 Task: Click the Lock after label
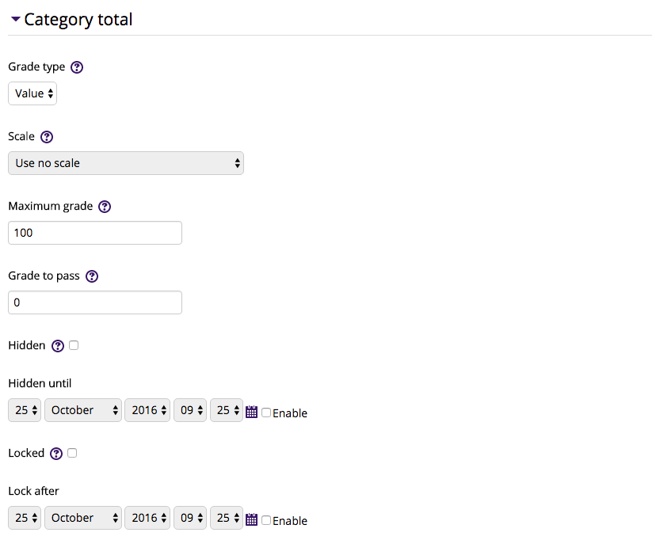tap(33, 491)
